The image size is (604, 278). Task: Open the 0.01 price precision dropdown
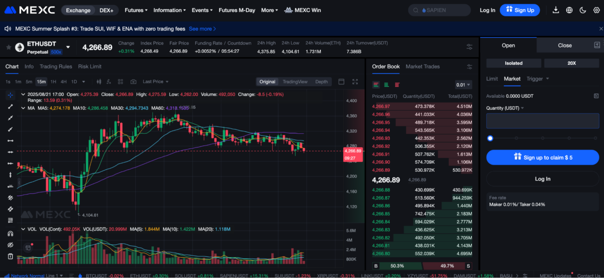click(x=463, y=85)
